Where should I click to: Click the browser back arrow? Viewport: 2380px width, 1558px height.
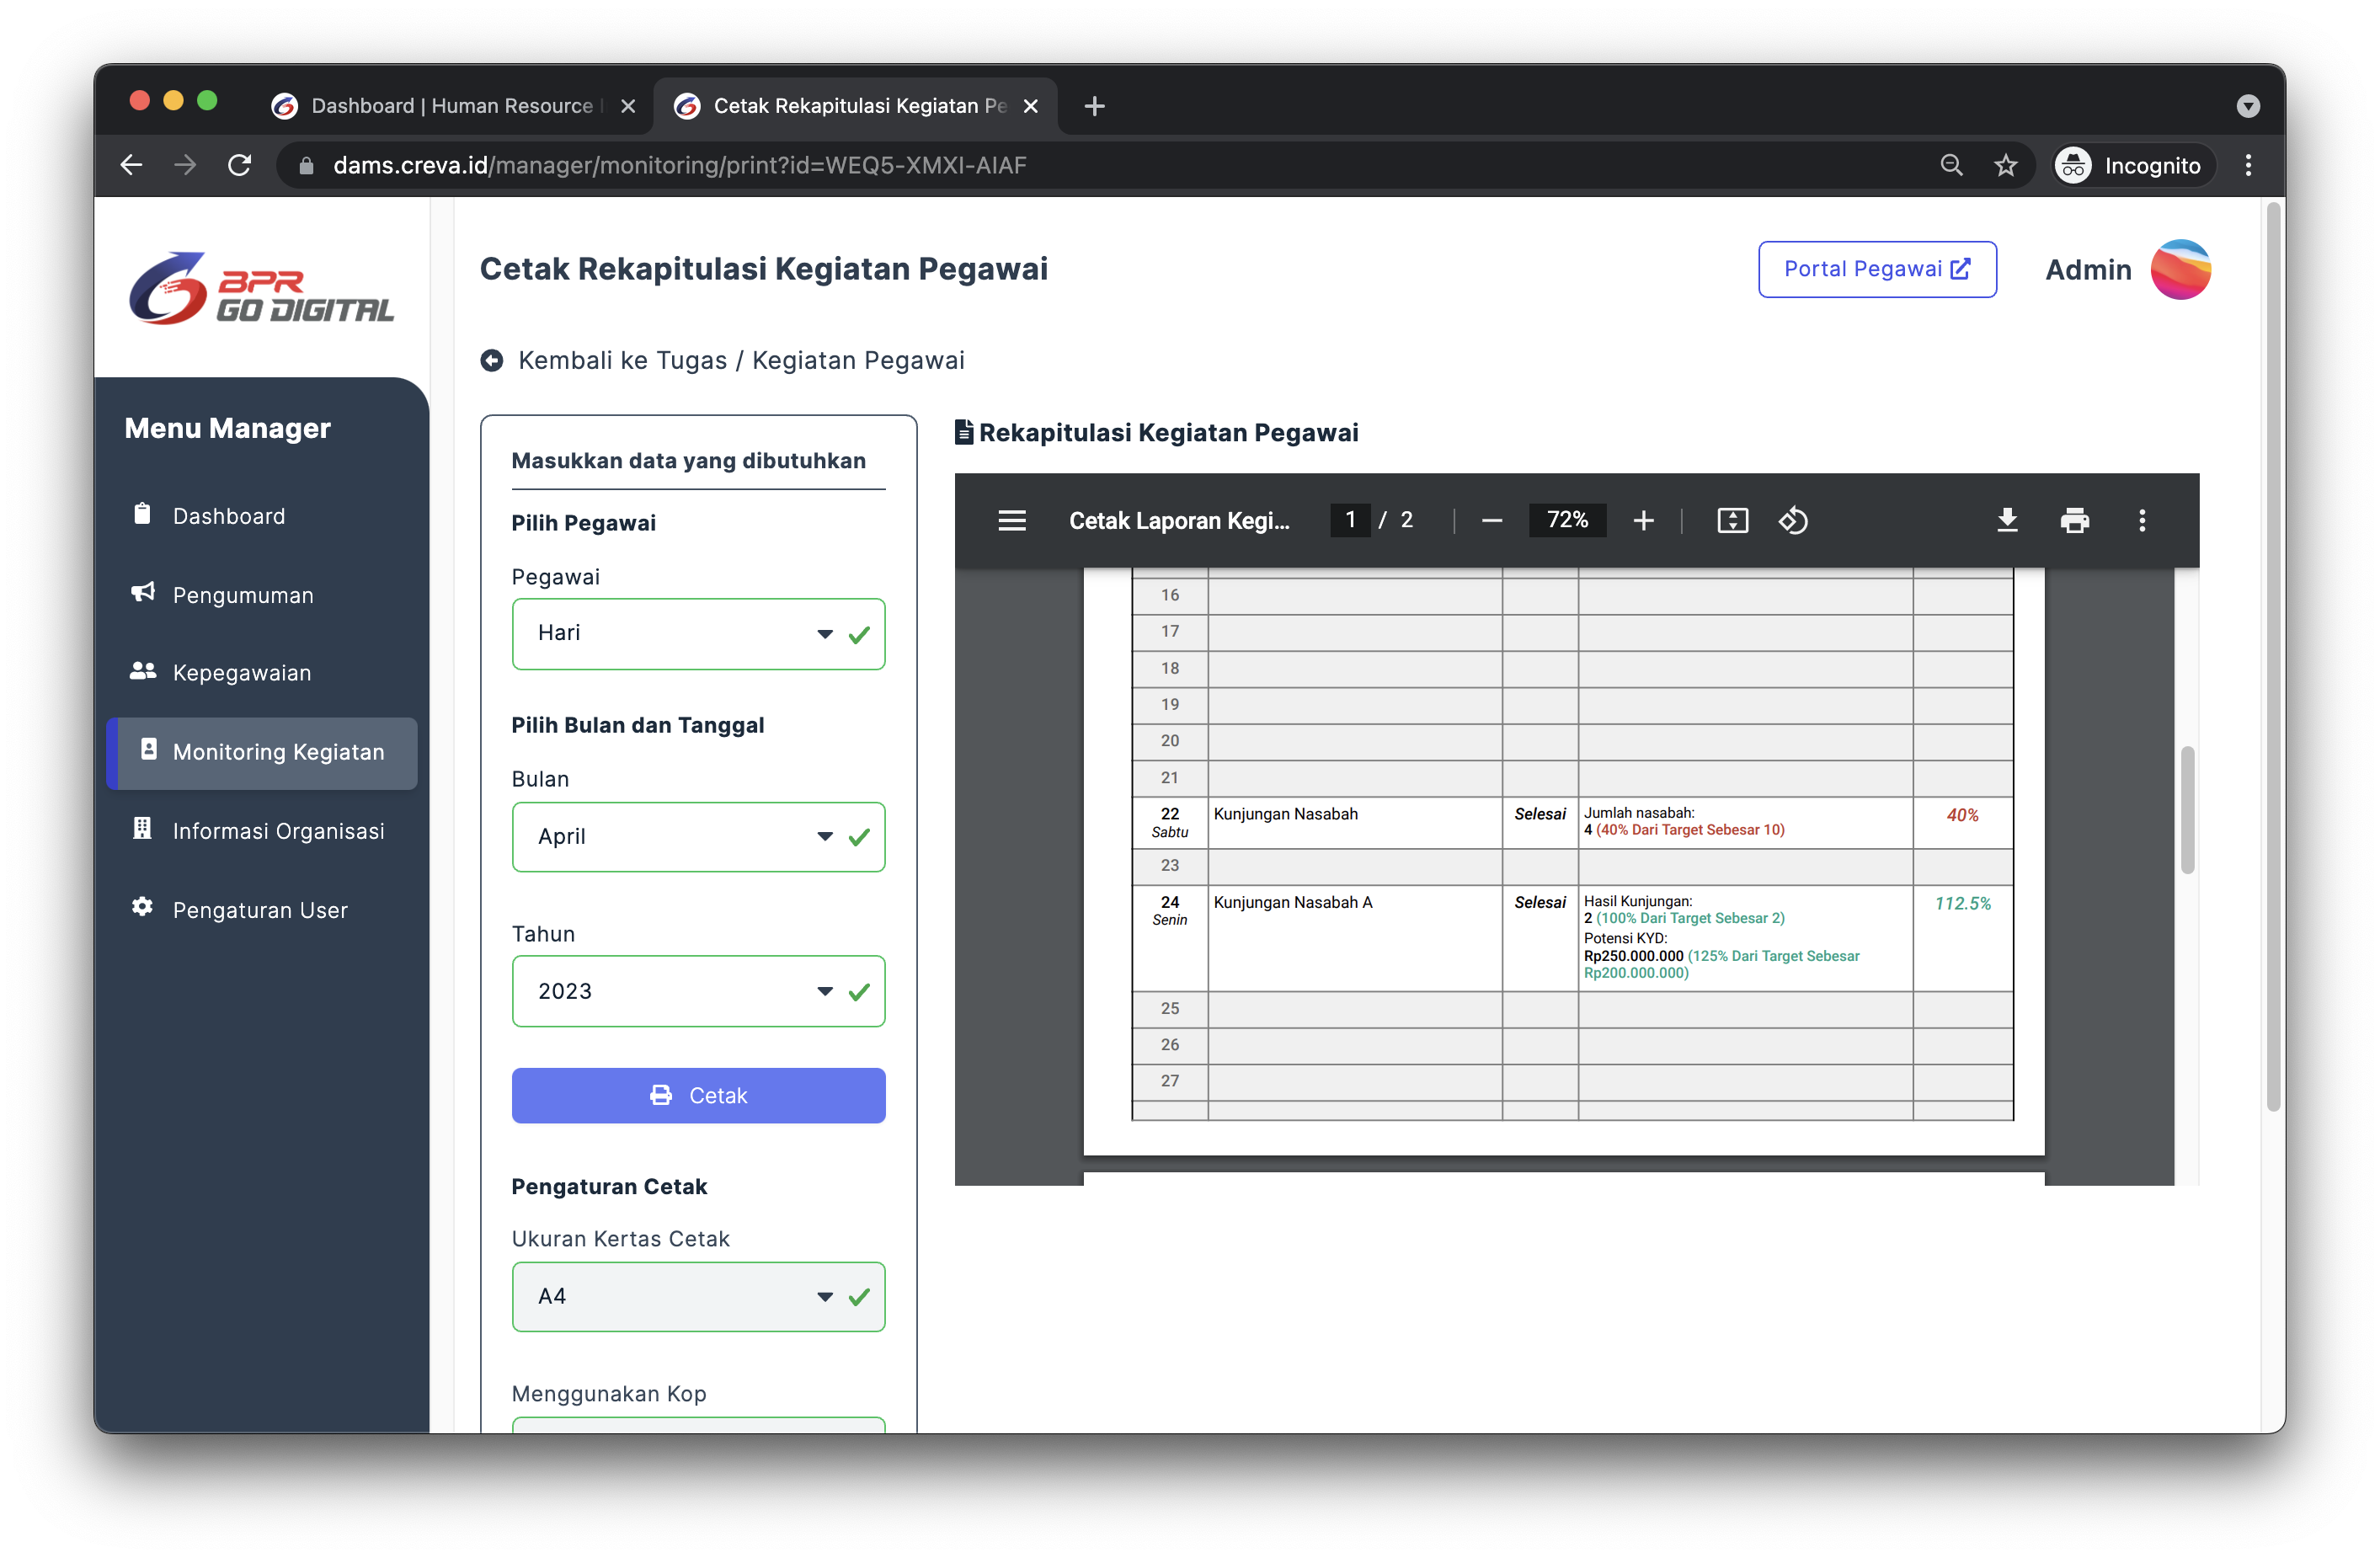[x=131, y=165]
